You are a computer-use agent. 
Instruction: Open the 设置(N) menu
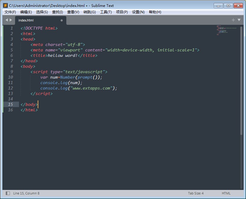[138, 12]
